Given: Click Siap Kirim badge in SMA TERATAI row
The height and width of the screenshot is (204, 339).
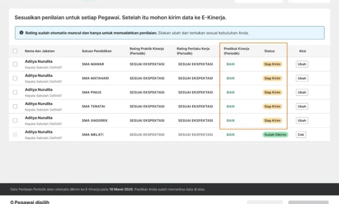Looking at the screenshot, I should pos(272,106).
